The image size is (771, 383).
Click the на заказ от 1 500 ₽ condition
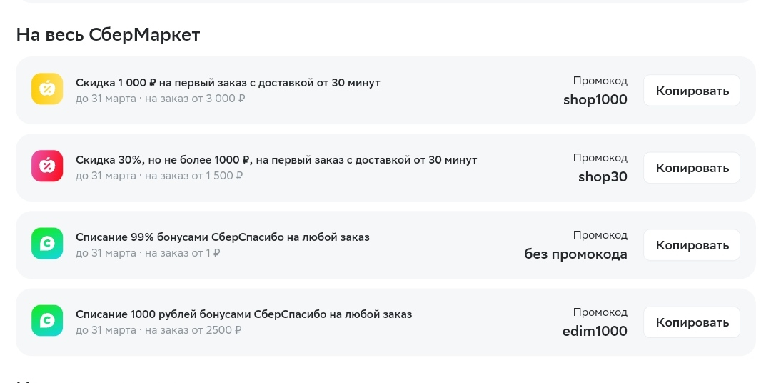pos(193,176)
